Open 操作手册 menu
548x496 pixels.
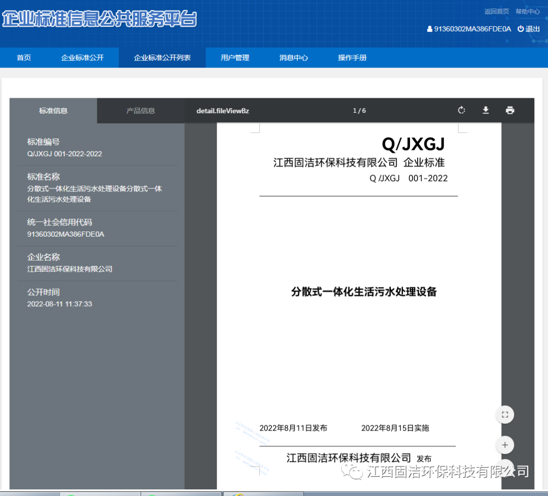pos(352,58)
